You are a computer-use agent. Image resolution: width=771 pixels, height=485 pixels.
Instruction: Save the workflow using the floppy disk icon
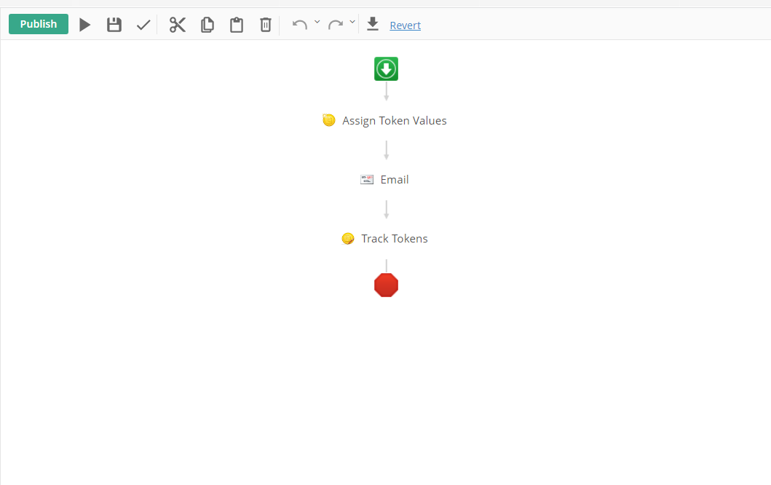pos(114,25)
